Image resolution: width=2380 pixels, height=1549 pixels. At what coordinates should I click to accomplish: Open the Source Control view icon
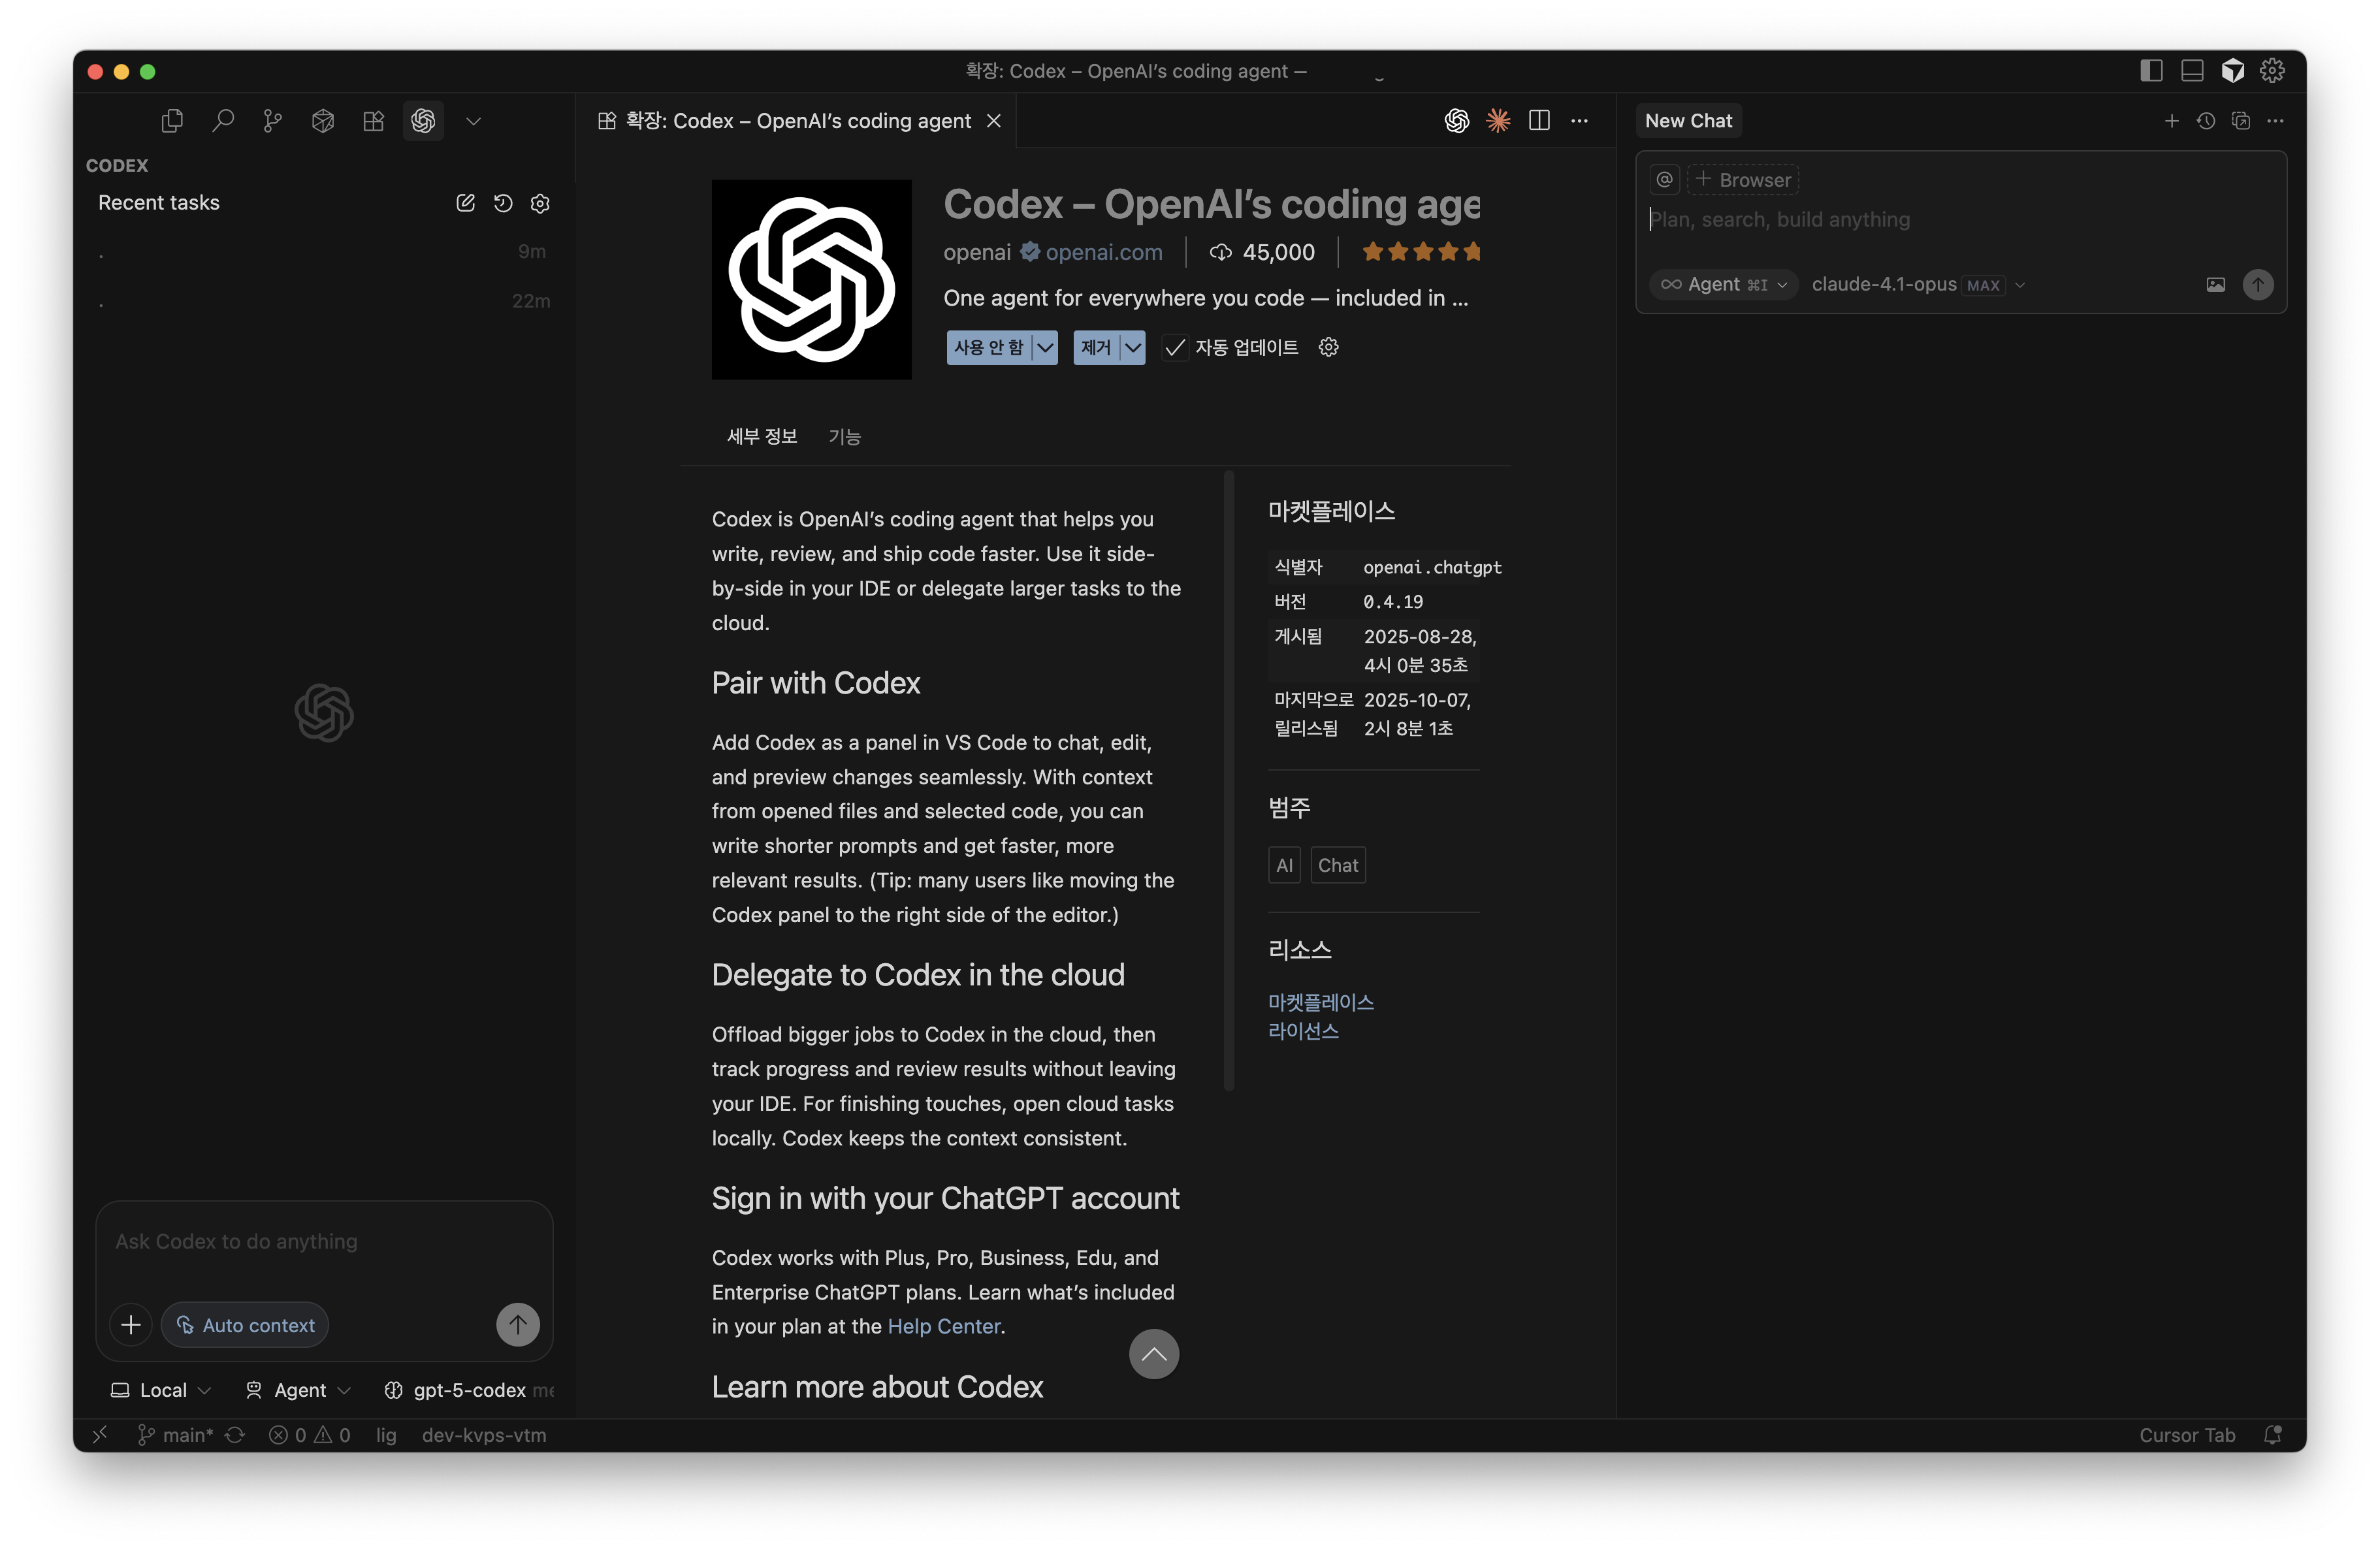(272, 121)
